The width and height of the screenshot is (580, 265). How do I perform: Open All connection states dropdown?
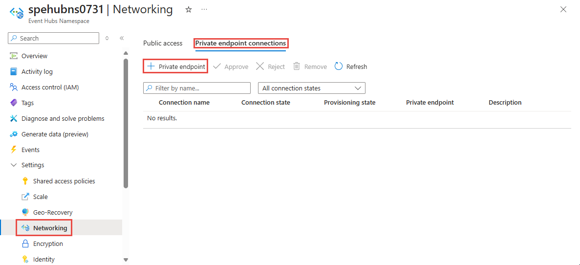[x=311, y=88]
